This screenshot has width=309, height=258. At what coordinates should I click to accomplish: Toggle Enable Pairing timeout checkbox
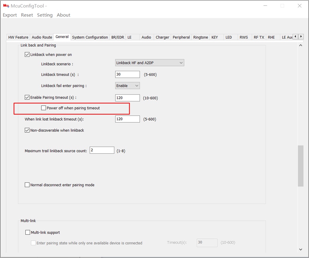tap(27, 97)
